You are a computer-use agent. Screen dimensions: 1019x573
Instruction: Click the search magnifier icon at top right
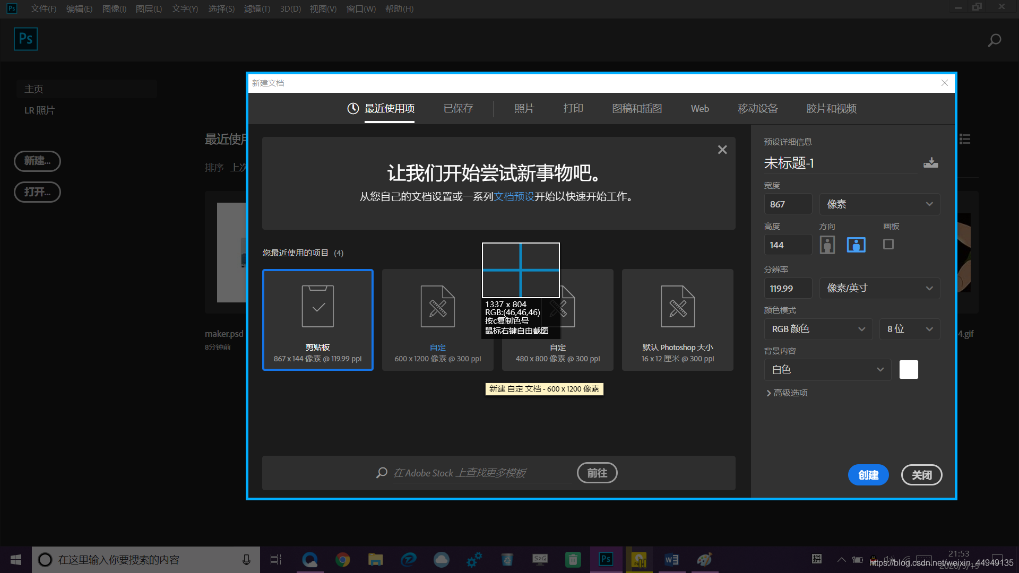[994, 40]
